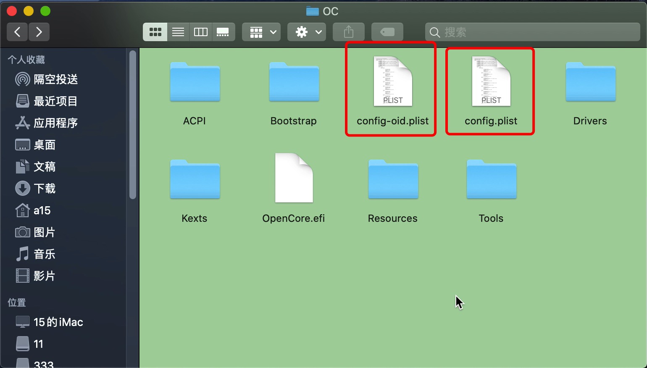Go back to the previous folder
The image size is (647, 368).
[x=18, y=32]
